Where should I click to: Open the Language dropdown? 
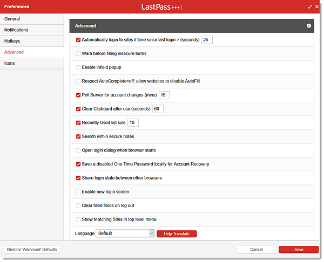(125, 233)
